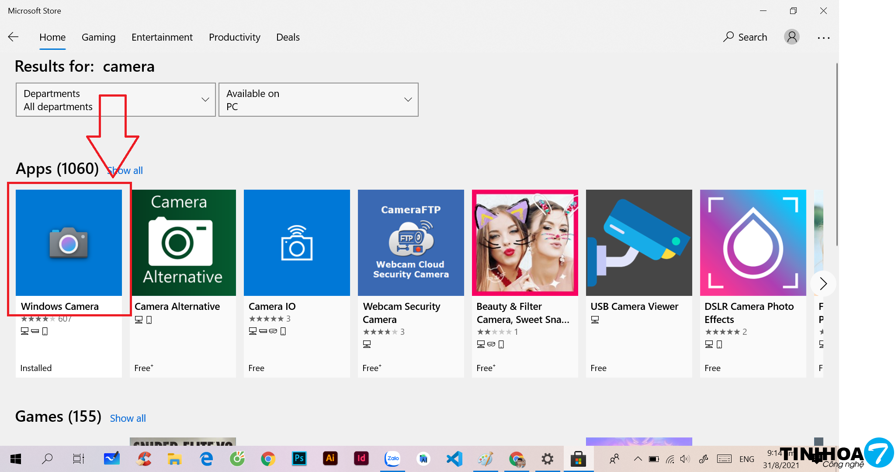This screenshot has height=472, width=895.
Task: Select Camera IO app icon
Action: pos(297,243)
